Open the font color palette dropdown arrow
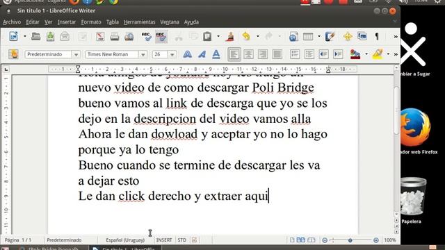The image size is (445, 250). [x=366, y=54]
